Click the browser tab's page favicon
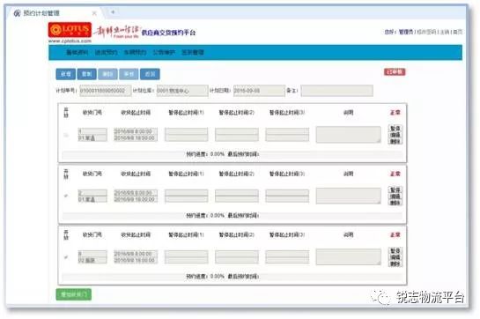The image size is (480, 319). [x=17, y=13]
